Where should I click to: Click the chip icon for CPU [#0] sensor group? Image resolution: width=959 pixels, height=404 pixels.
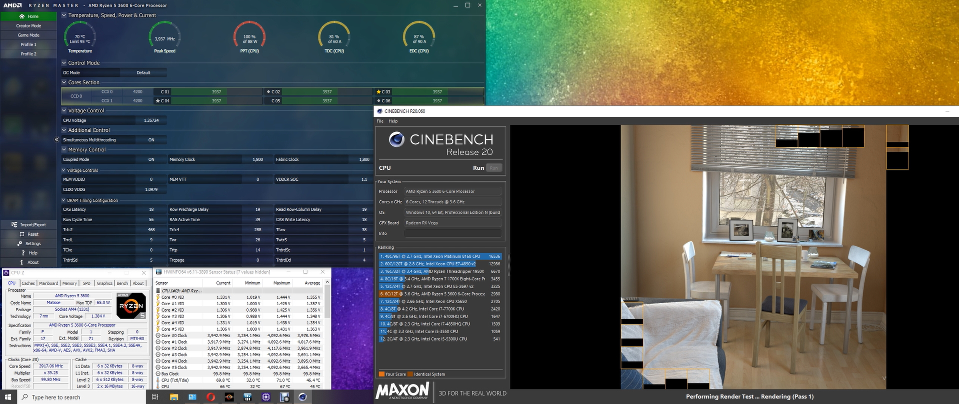pyautogui.click(x=158, y=291)
